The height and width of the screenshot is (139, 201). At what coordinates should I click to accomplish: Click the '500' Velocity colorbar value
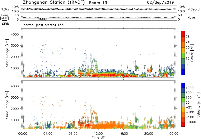point(189,93)
